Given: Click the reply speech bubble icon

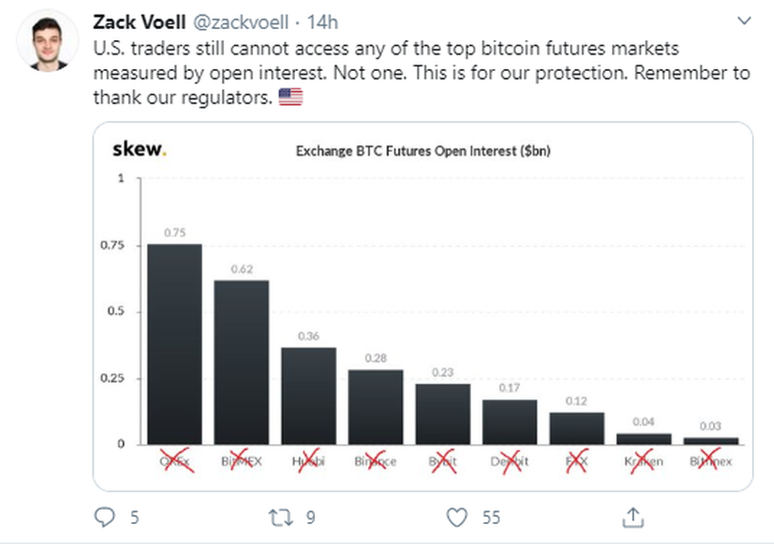Looking at the screenshot, I should (x=106, y=517).
